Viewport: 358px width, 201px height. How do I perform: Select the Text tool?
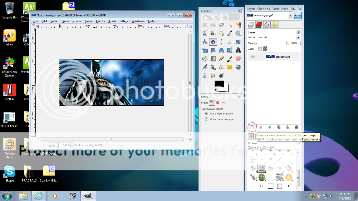pos(238,50)
